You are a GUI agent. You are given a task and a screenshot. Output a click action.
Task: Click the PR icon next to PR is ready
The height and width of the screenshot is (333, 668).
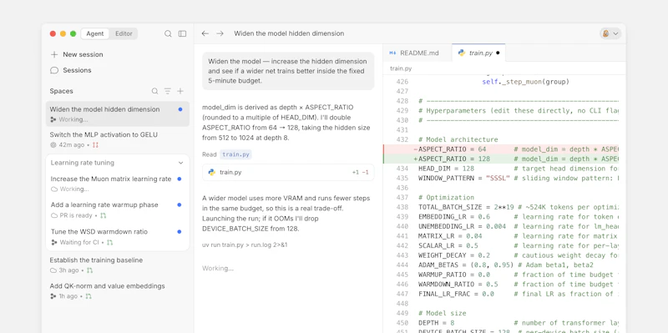pos(103,215)
